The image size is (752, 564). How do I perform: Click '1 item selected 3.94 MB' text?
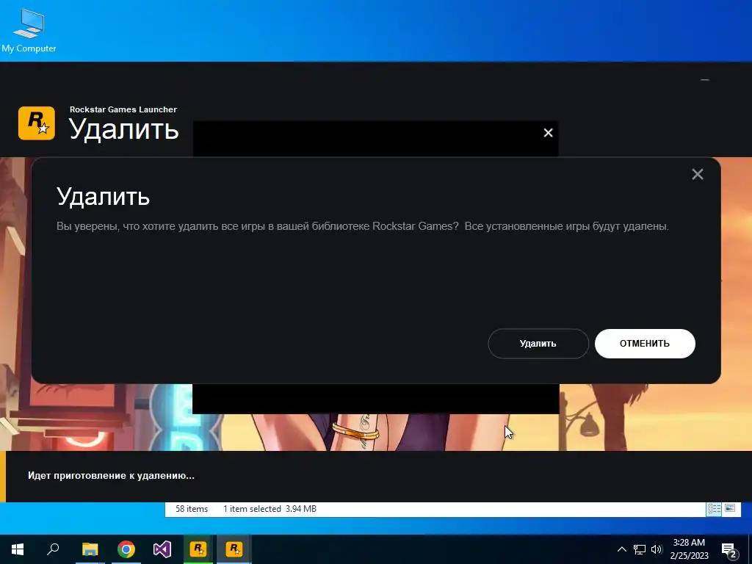[270, 509]
